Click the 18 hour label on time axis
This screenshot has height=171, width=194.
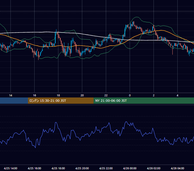pyautogui.click(x=58, y=95)
